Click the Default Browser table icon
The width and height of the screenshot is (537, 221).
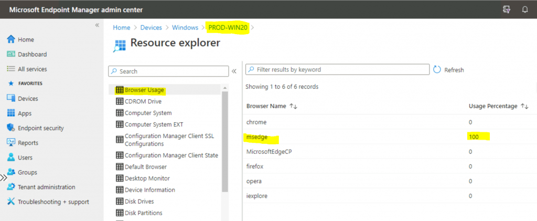point(120,167)
